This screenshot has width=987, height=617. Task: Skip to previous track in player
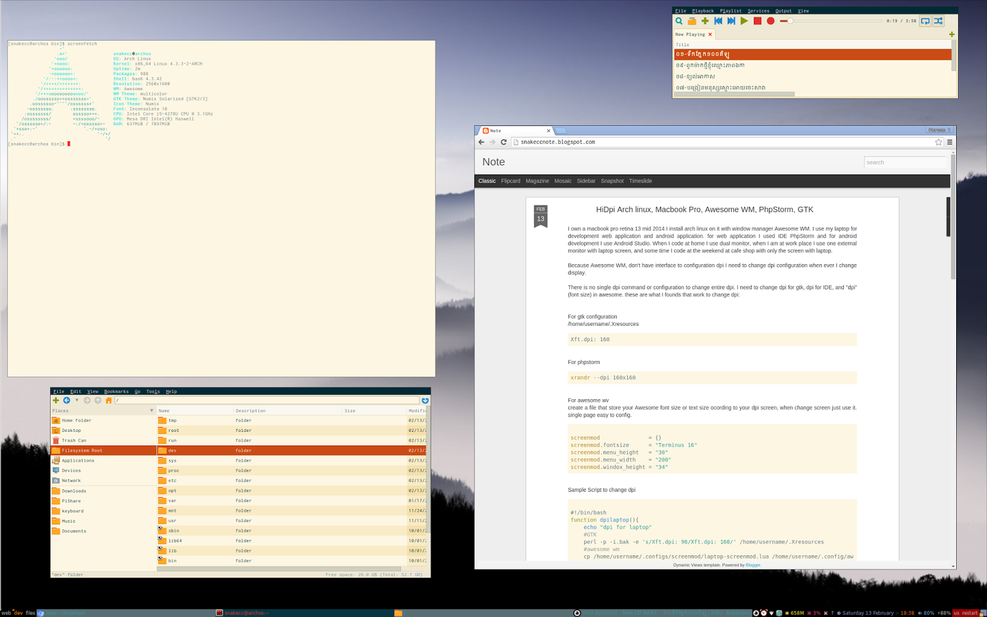pos(718,21)
